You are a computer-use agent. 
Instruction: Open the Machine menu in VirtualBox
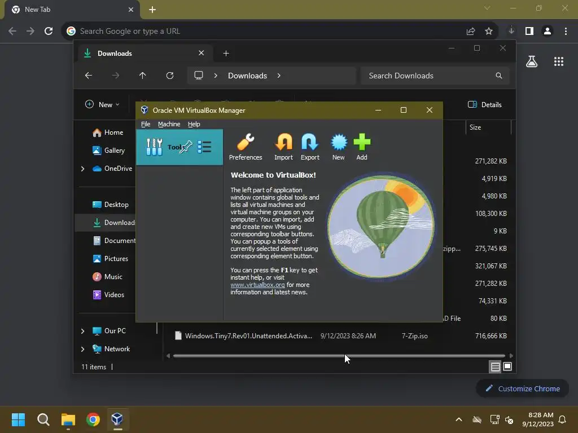[169, 124]
